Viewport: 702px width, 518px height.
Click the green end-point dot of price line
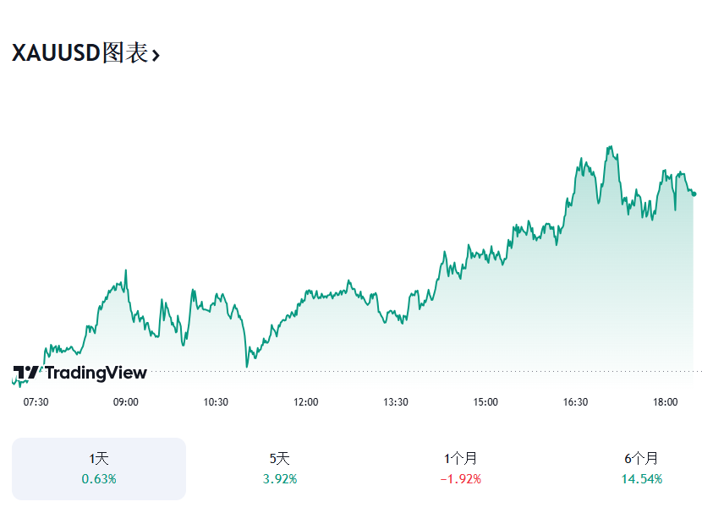pos(694,194)
